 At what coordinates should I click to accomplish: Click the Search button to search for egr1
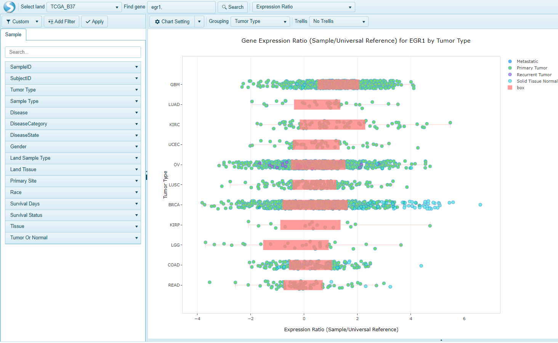click(232, 7)
